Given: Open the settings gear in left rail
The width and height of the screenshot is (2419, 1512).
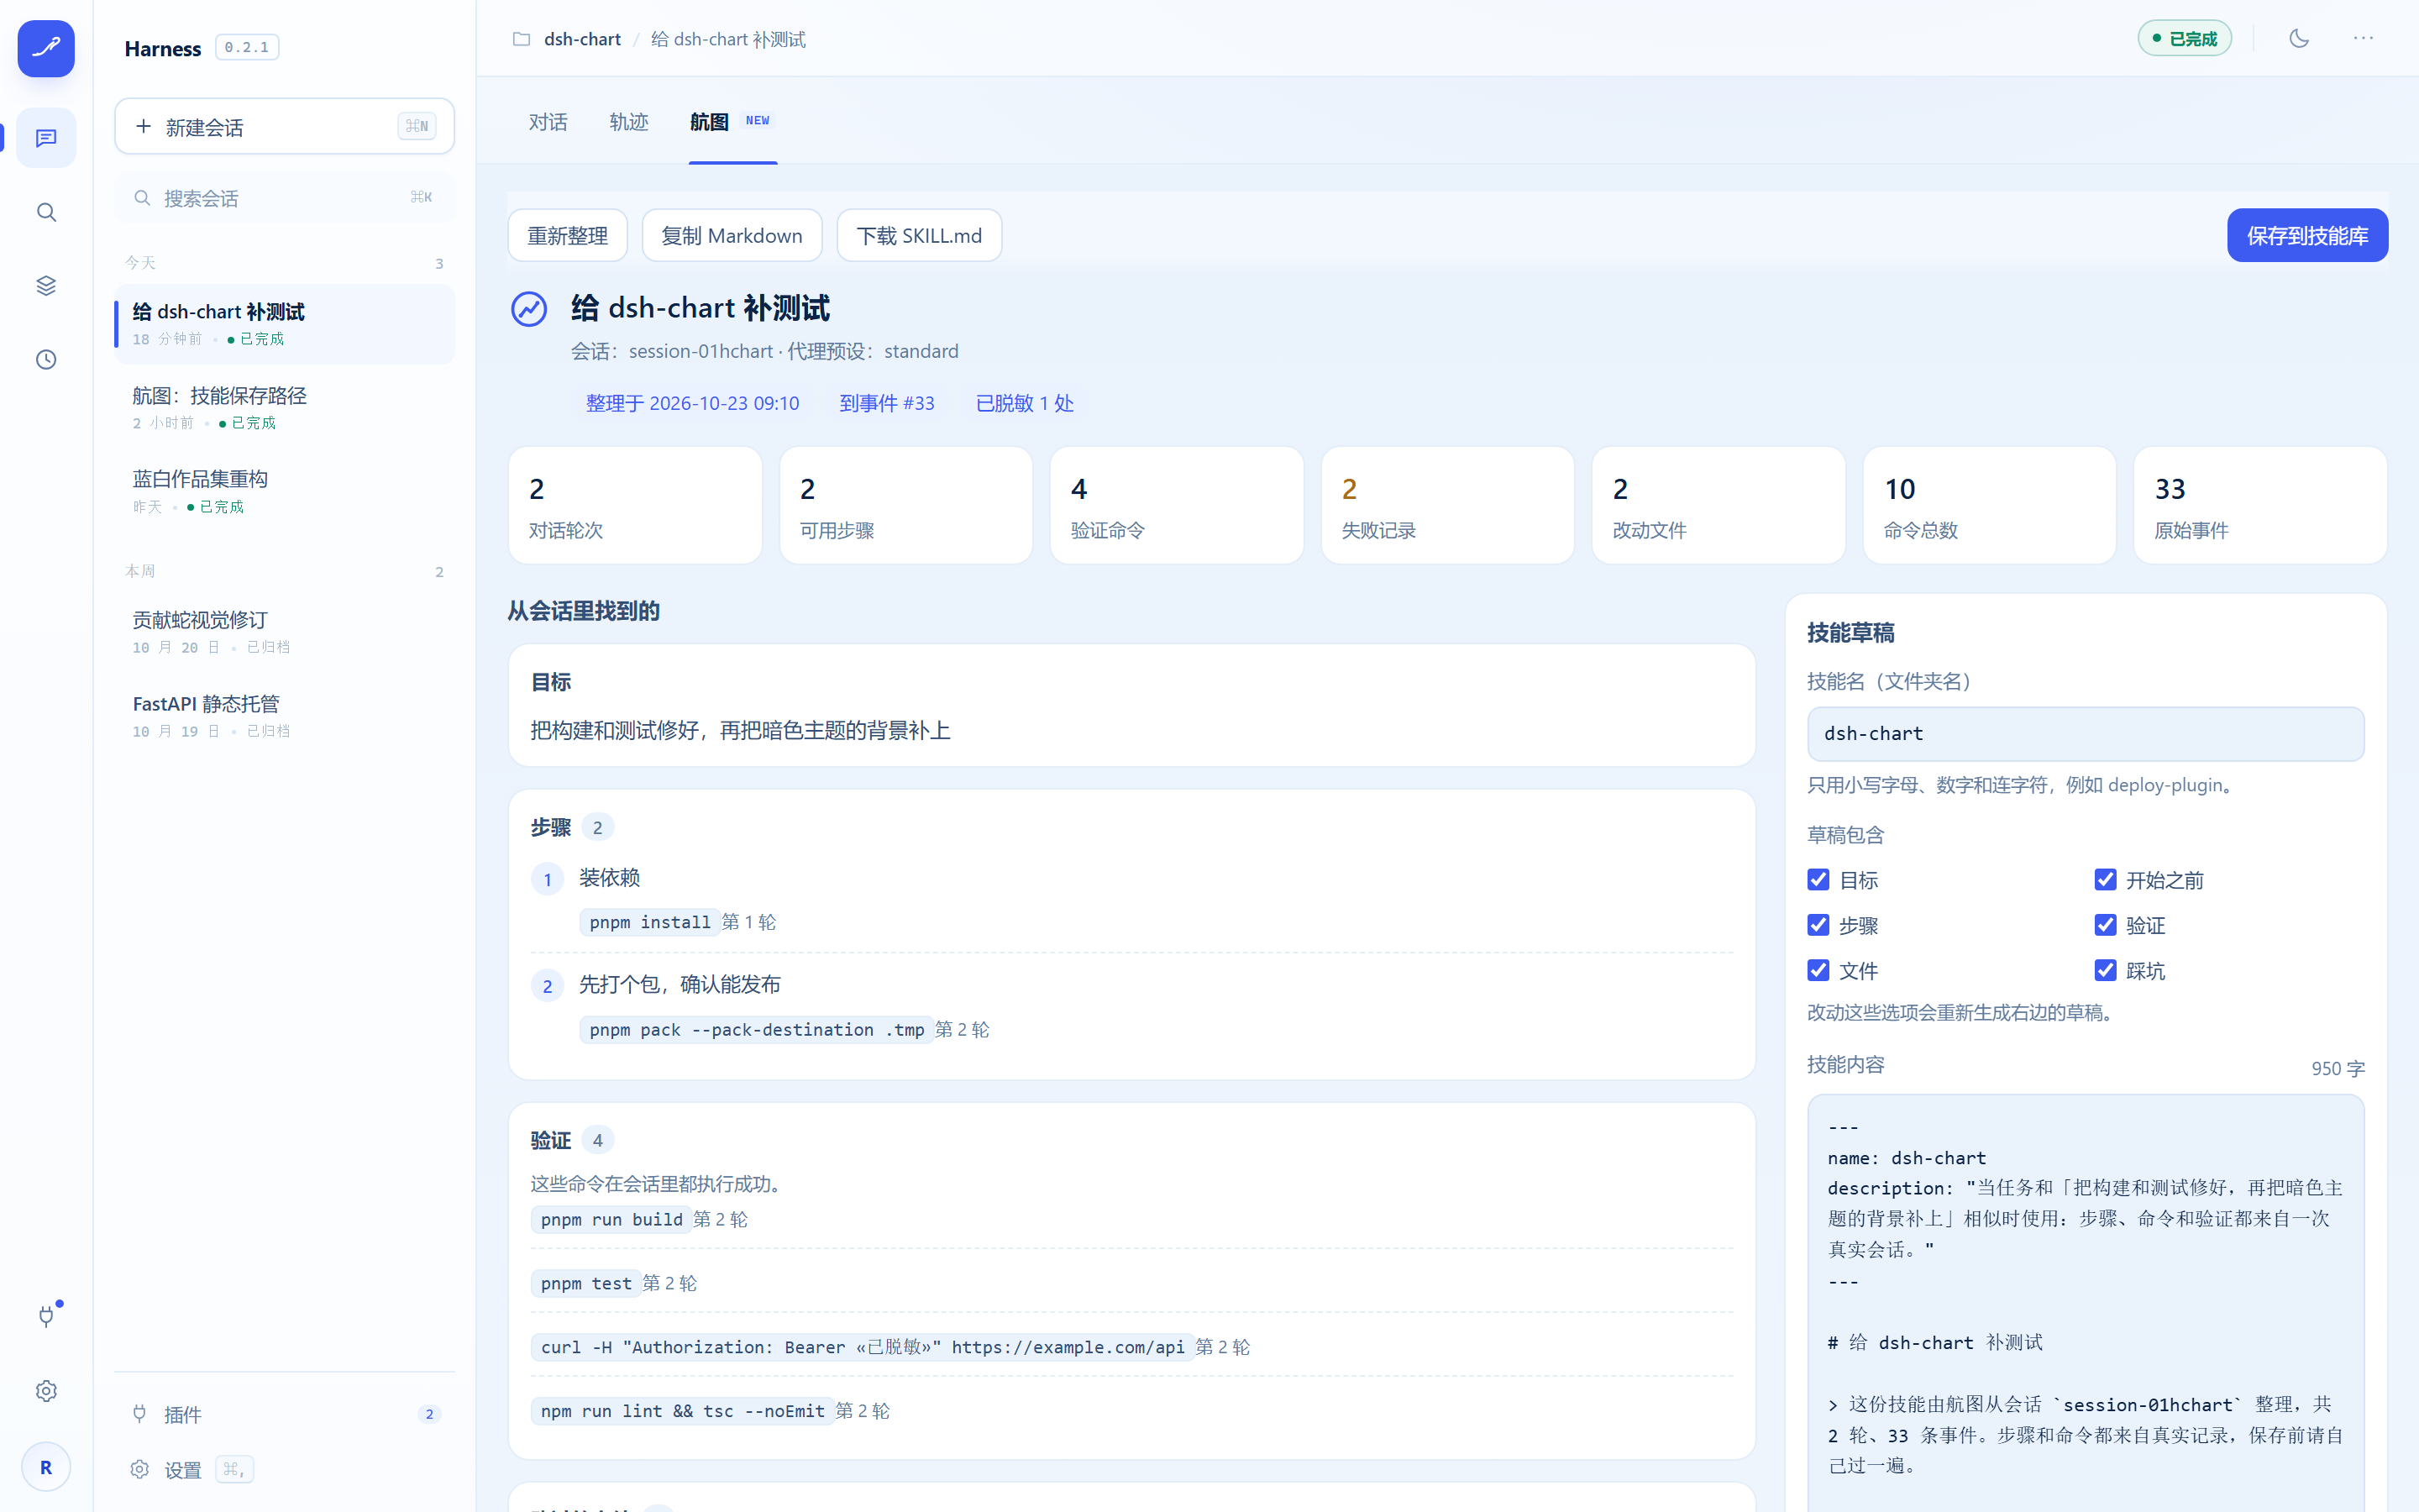Looking at the screenshot, I should 46,1390.
